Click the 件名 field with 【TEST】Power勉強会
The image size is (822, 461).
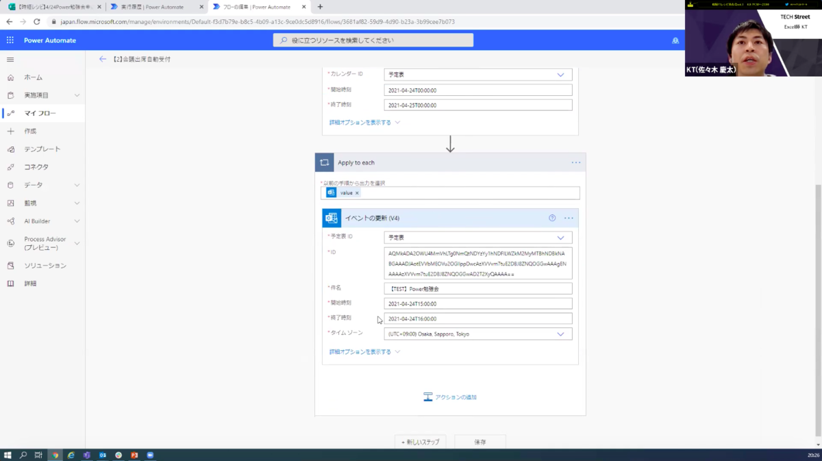[477, 289]
